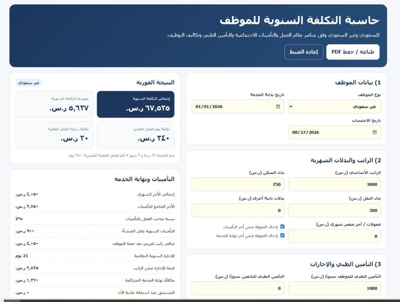Screen dimensions: 400x302
Task: Focus the التأمين الطبي للتابعين input field
Action: pos(238,288)
